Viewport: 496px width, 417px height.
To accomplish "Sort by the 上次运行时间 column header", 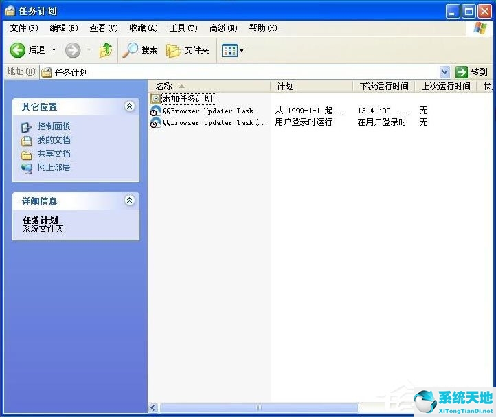I will click(446, 86).
